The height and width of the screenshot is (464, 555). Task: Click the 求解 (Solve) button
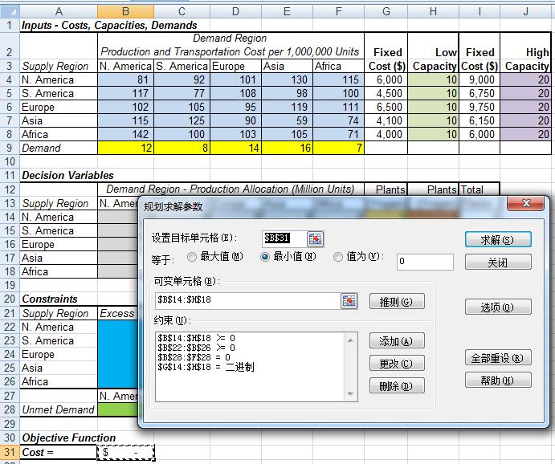tap(497, 240)
